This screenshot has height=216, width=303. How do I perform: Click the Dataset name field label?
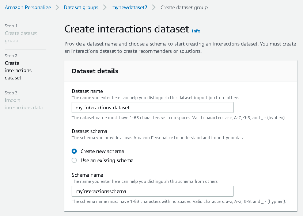[x=87, y=91]
